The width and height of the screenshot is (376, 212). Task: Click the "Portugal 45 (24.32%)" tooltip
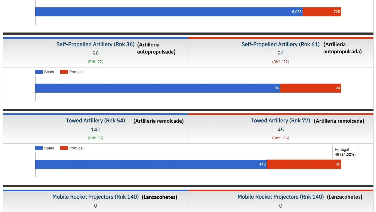[x=345, y=152]
